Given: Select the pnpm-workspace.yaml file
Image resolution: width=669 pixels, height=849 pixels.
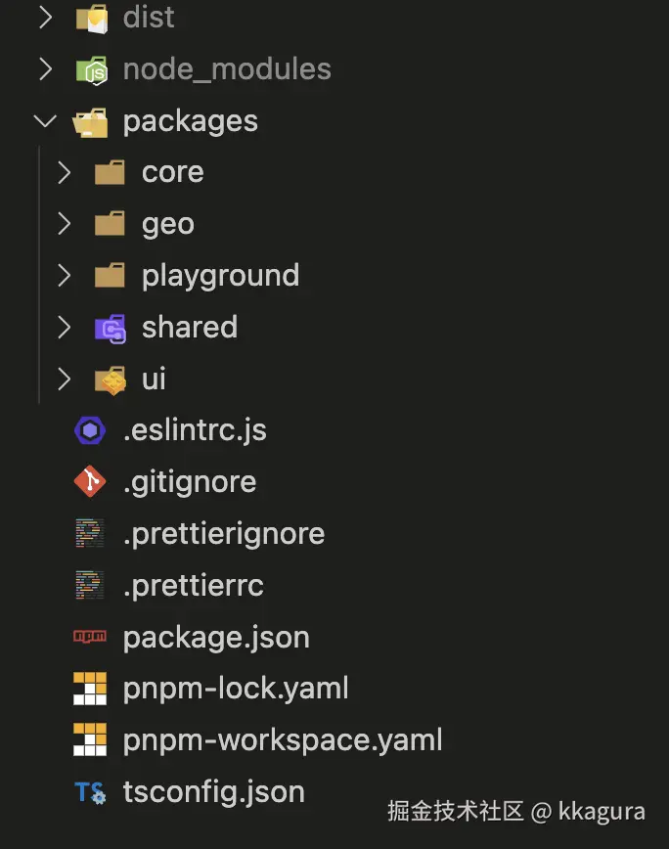Looking at the screenshot, I should 283,739.
